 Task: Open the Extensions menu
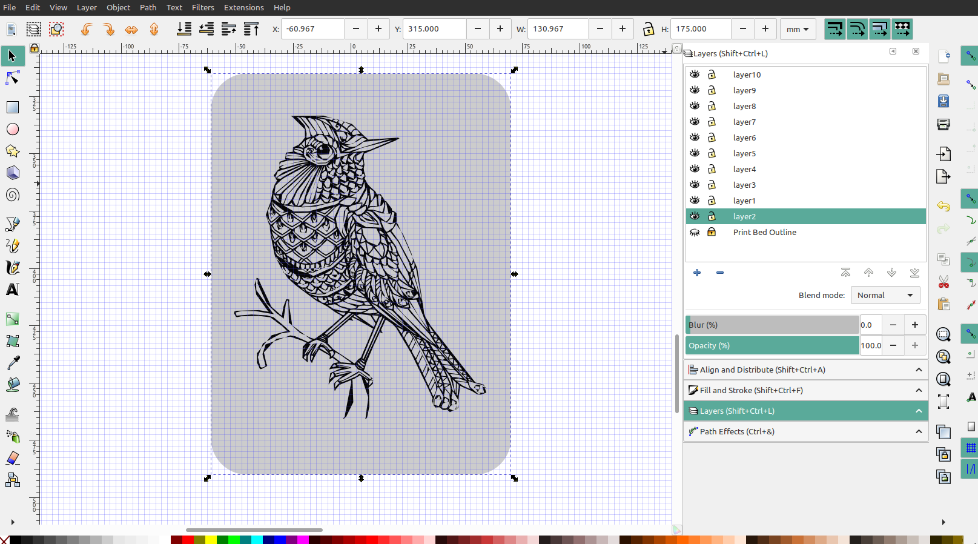click(x=243, y=7)
